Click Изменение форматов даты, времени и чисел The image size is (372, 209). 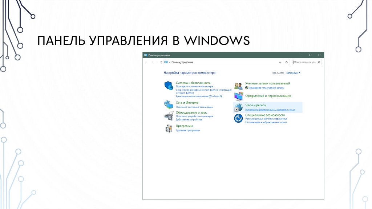[270, 110]
